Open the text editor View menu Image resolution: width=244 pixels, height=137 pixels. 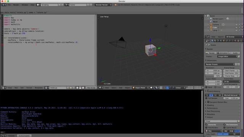[x=10, y=88]
